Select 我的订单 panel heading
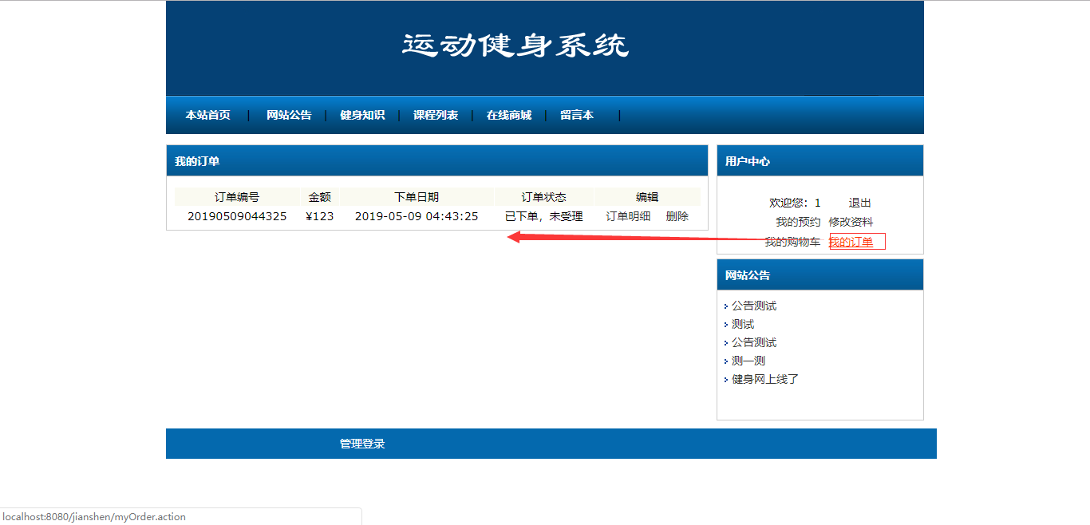 [197, 161]
